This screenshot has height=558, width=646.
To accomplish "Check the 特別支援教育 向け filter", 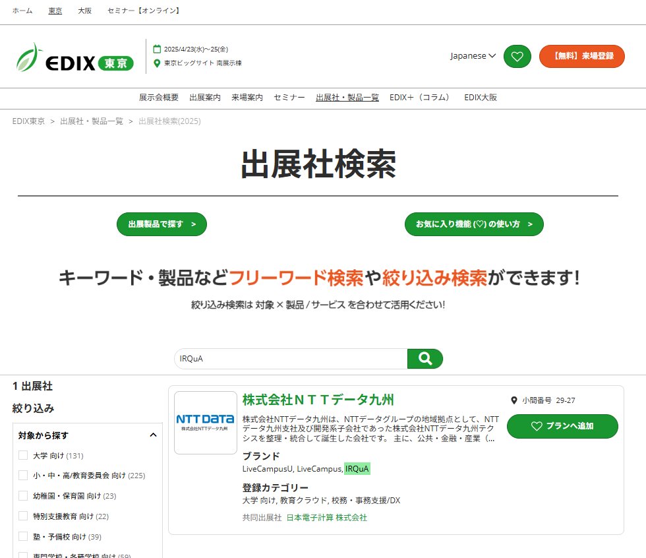I will coord(23,516).
